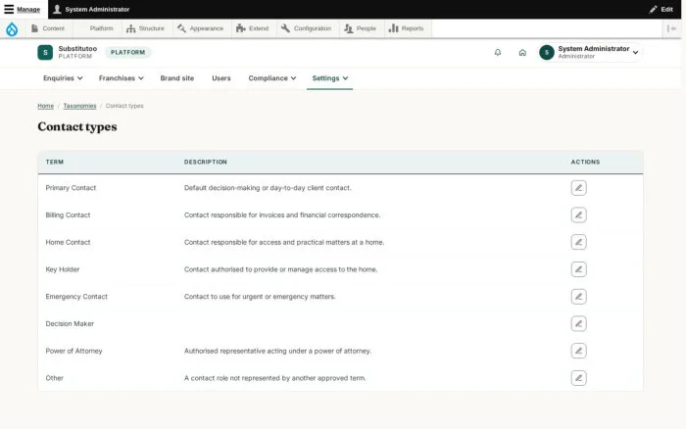Open the Appearance admin menu
The height and width of the screenshot is (429, 686).
point(200,28)
